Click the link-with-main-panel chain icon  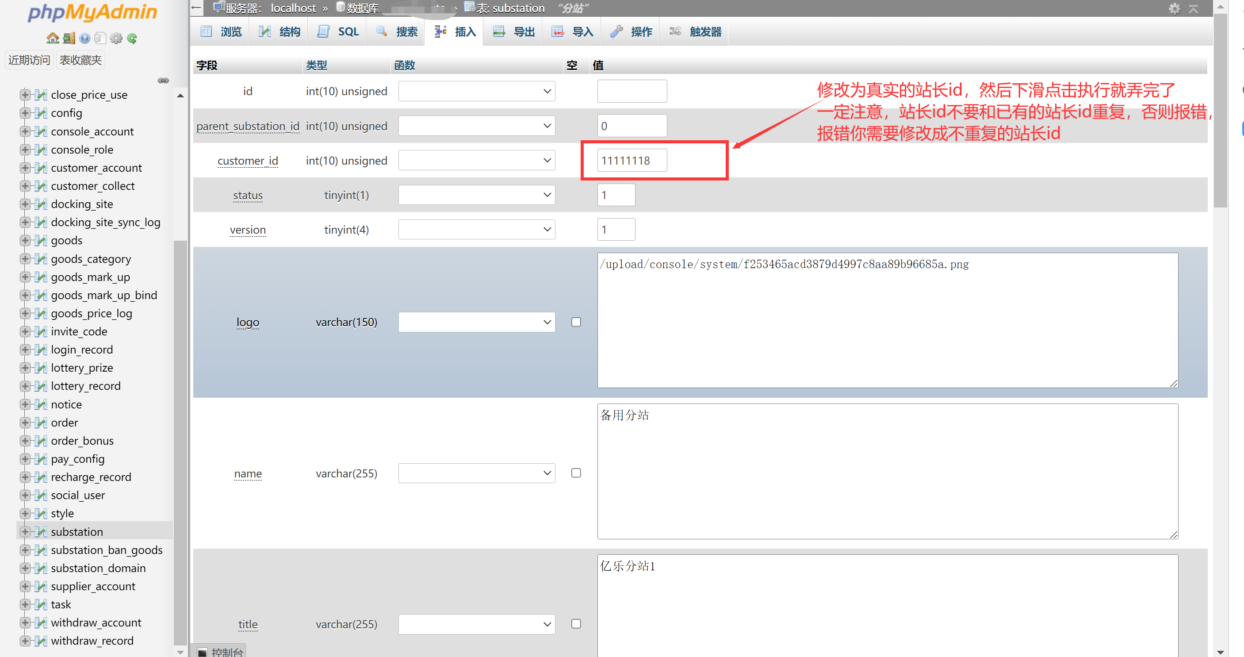tap(163, 80)
